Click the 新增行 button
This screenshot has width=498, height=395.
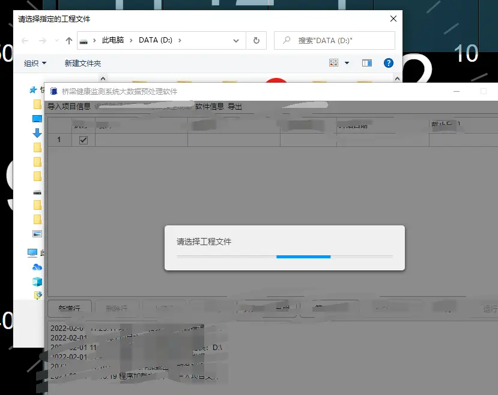point(70,309)
